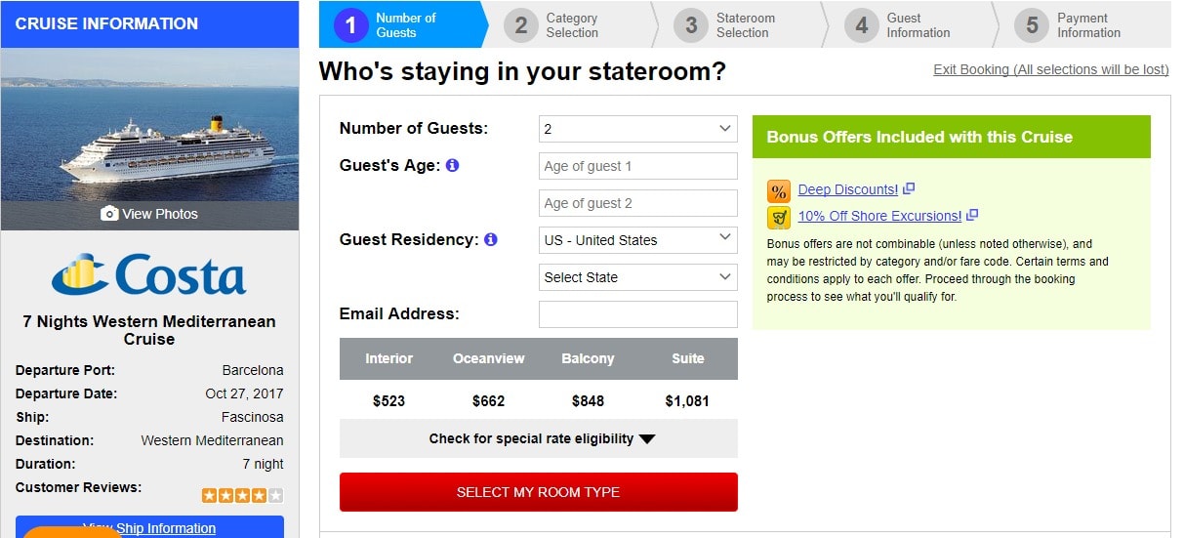
Task: Click the Email Address input field
Action: pyautogui.click(x=638, y=314)
